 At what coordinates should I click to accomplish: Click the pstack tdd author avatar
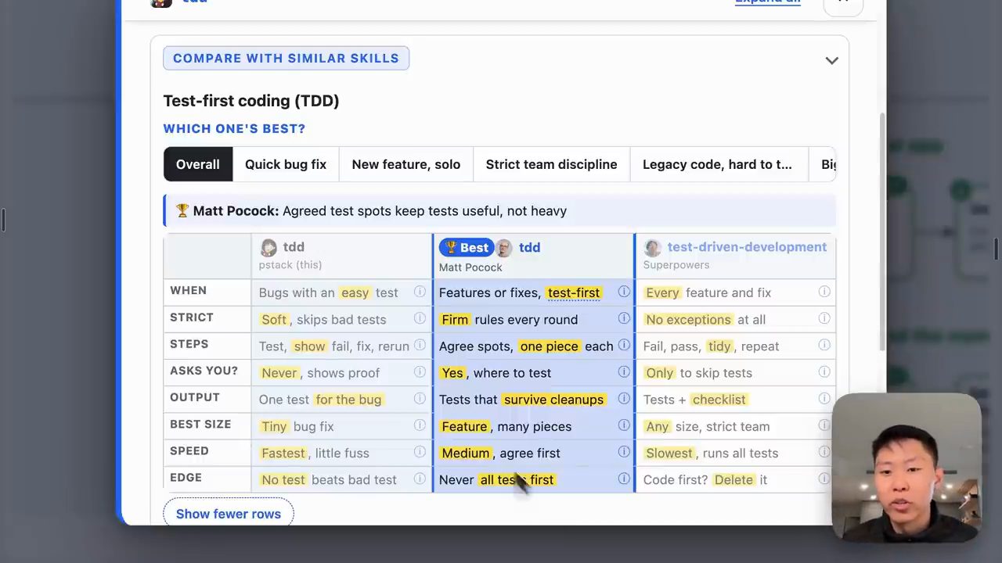[x=269, y=248]
